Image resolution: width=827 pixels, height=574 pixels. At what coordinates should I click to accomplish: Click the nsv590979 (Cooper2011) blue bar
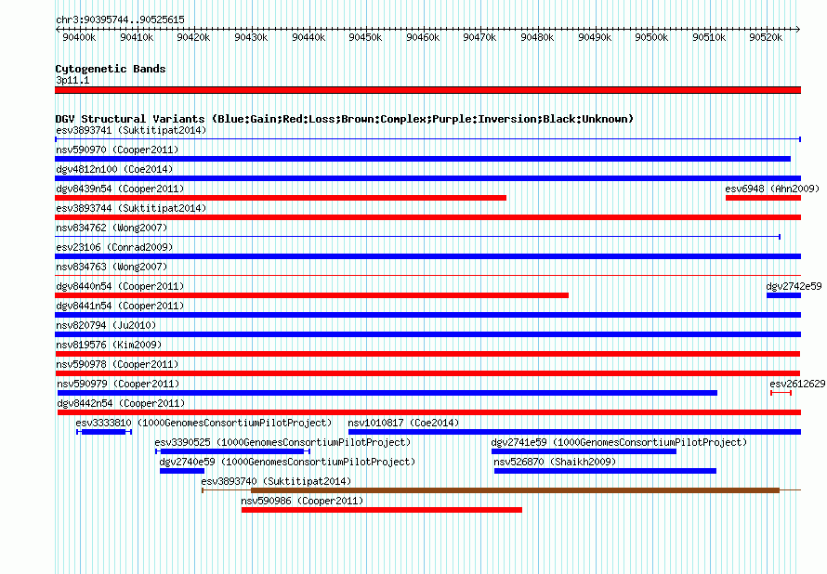tap(387, 393)
